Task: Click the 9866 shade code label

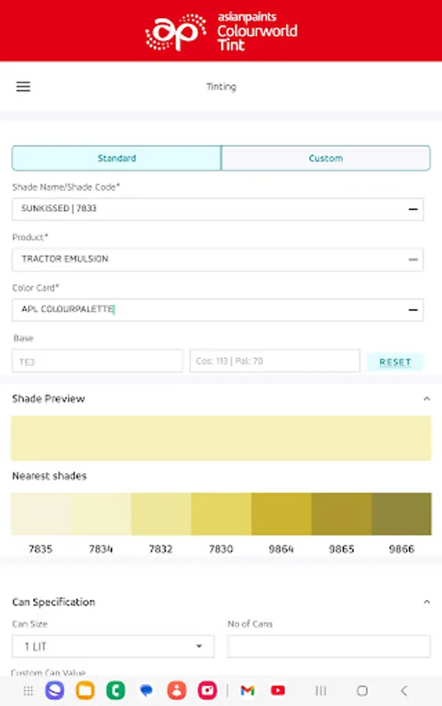Action: tap(401, 549)
